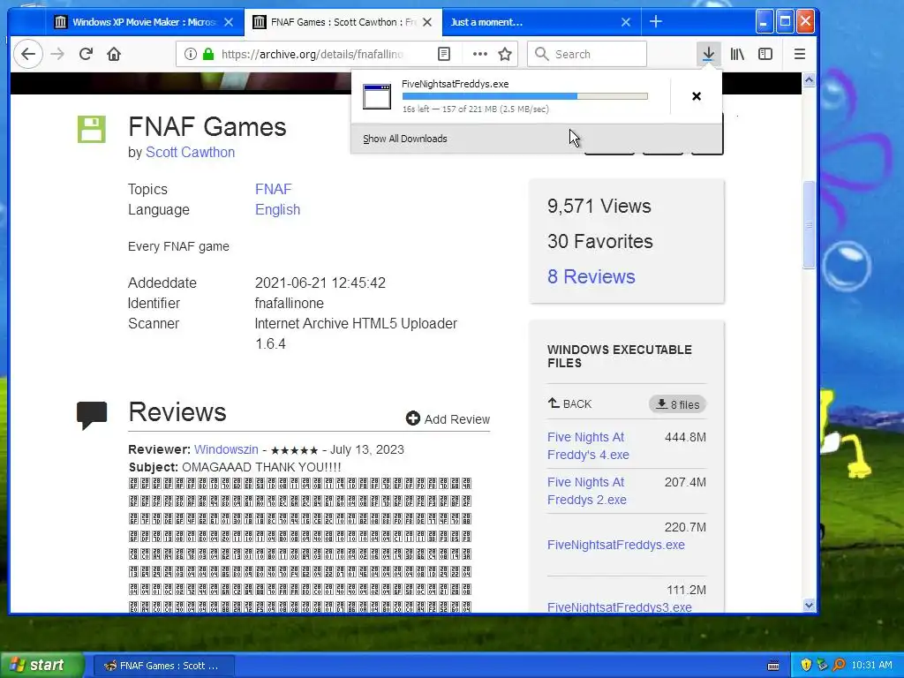Close the Just a moment tab
This screenshot has width=904, height=678.
coord(626,22)
